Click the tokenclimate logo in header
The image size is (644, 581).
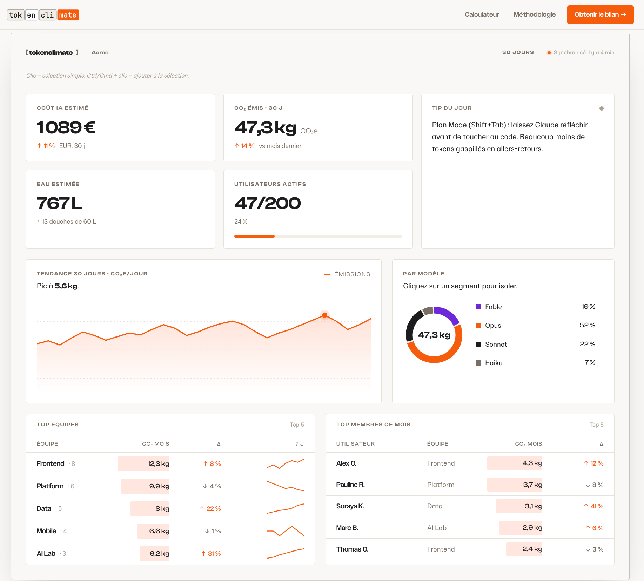pos(43,15)
